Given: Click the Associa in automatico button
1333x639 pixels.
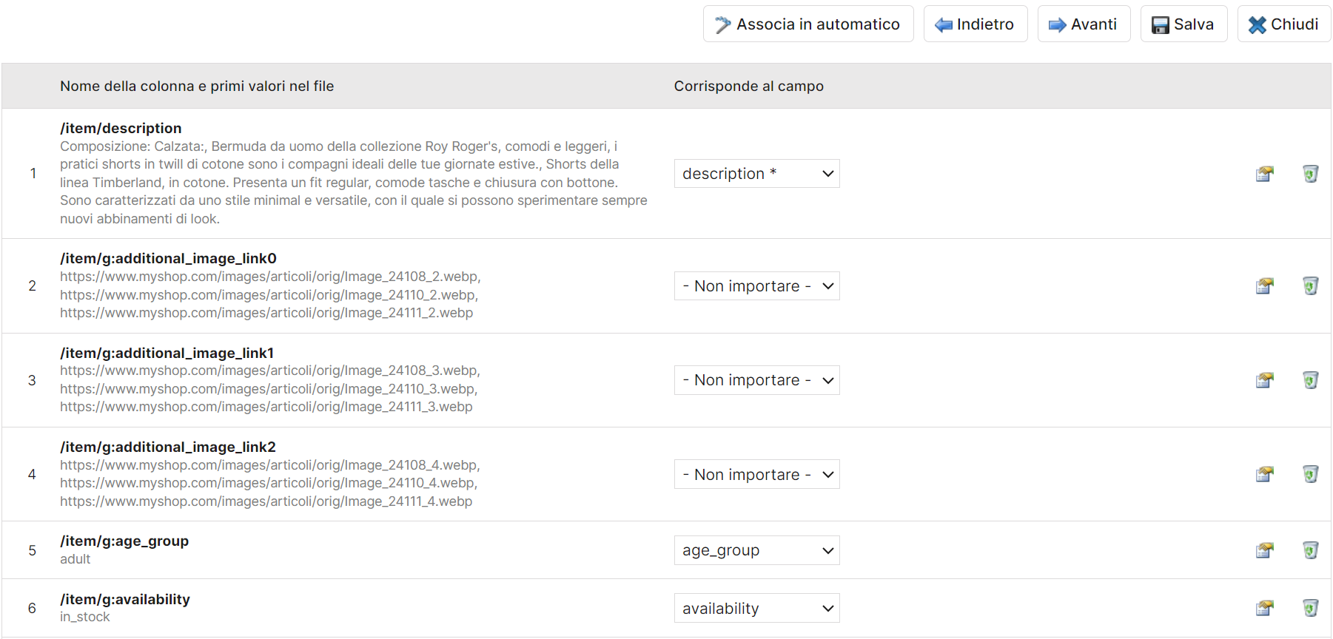Looking at the screenshot, I should pyautogui.click(x=807, y=24).
